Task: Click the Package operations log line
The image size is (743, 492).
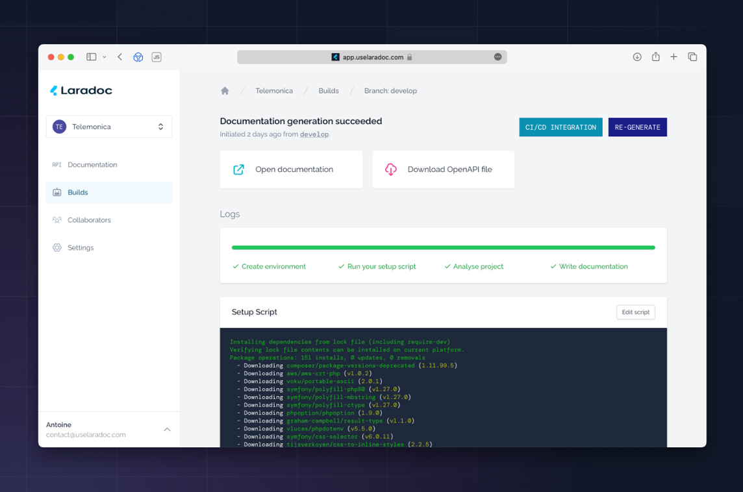Action: (x=327, y=358)
